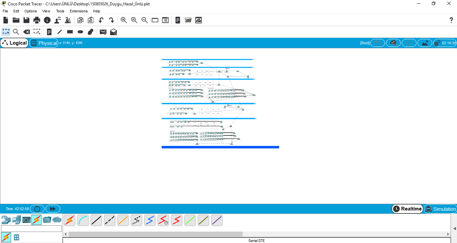This screenshot has width=457, height=243.
Task: Click the Power Cycle Devices button
Action: pos(37,209)
